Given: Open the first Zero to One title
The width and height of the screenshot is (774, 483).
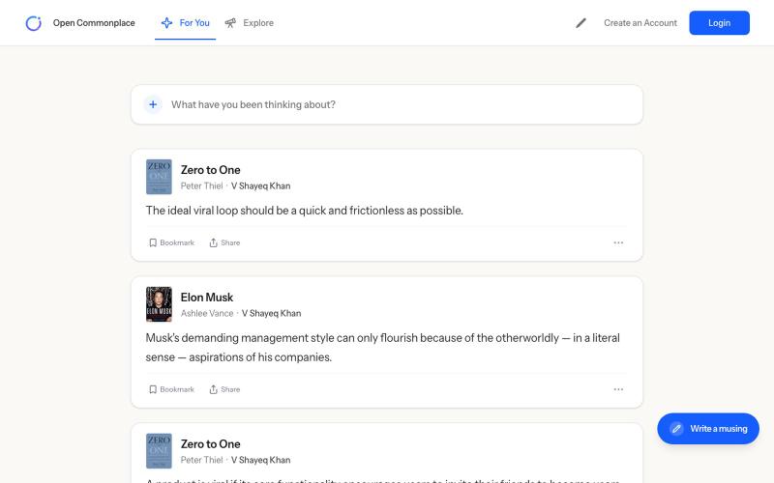Looking at the screenshot, I should click(210, 170).
